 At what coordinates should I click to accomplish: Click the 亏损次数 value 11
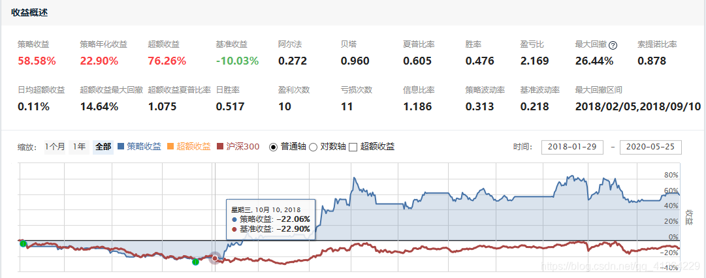coord(347,107)
